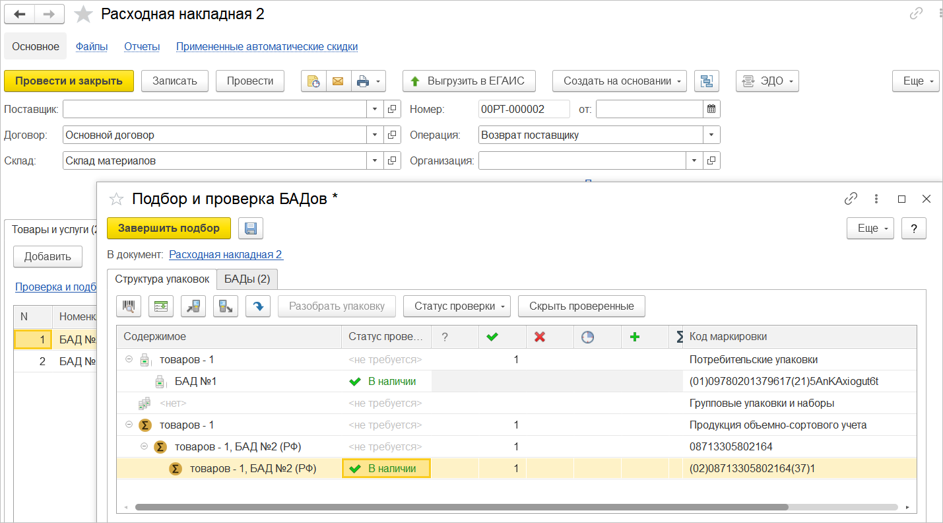
Task: Open the Файлы tab
Action: pos(92,47)
